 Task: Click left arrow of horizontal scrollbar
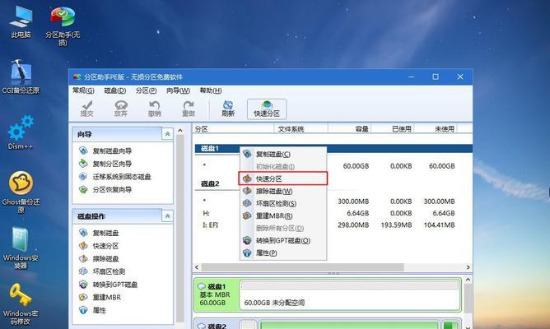pos(197,267)
